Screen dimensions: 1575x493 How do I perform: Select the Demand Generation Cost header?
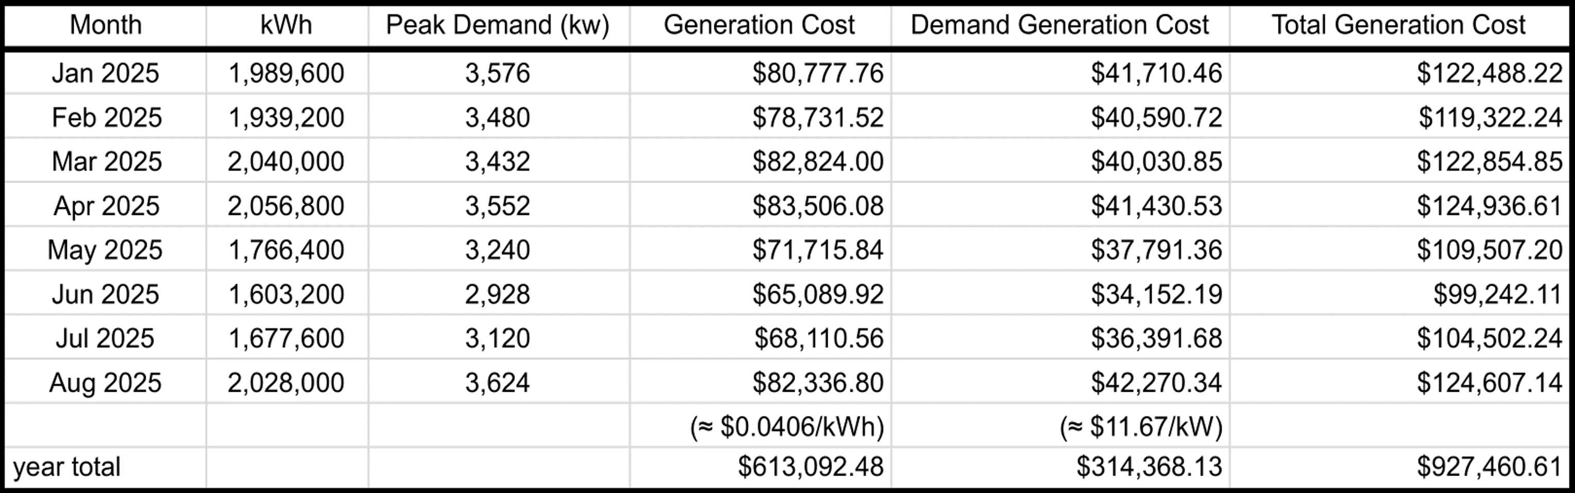click(1059, 25)
